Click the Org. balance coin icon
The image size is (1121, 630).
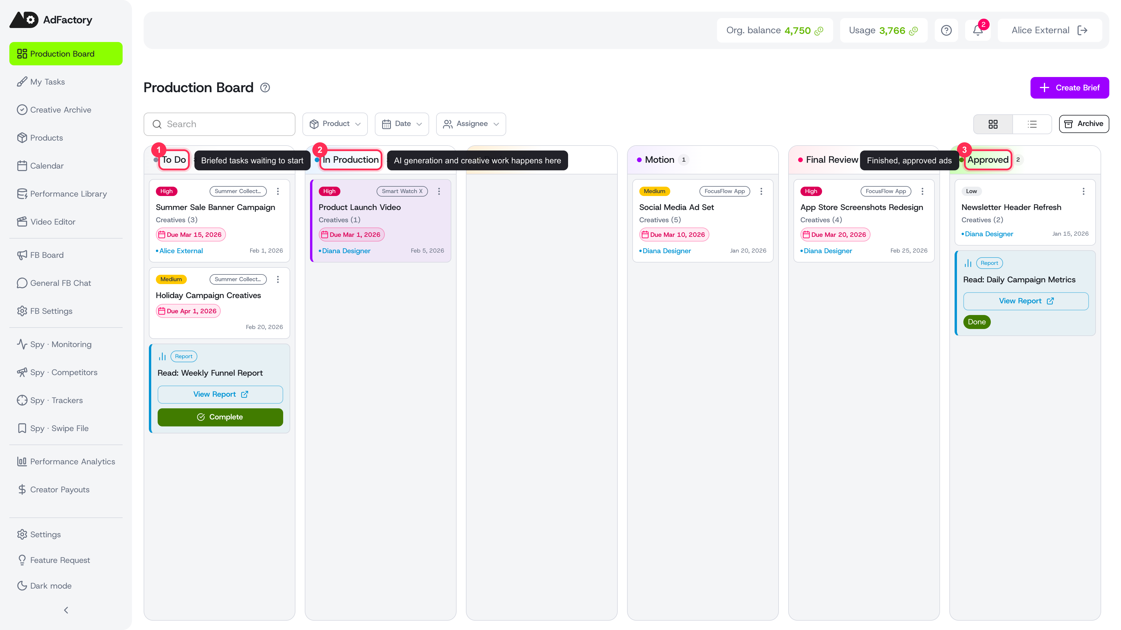pyautogui.click(x=819, y=31)
